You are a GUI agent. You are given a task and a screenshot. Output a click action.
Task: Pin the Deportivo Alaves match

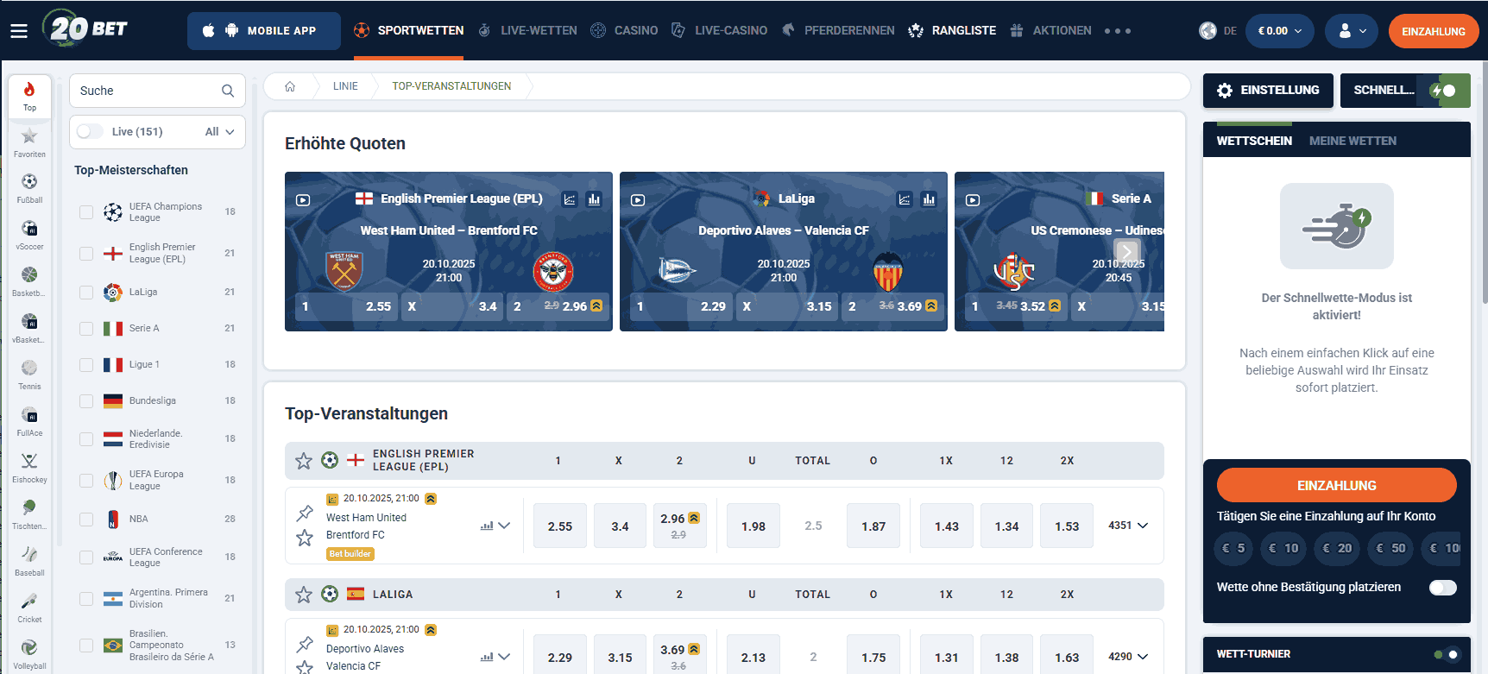coord(305,645)
